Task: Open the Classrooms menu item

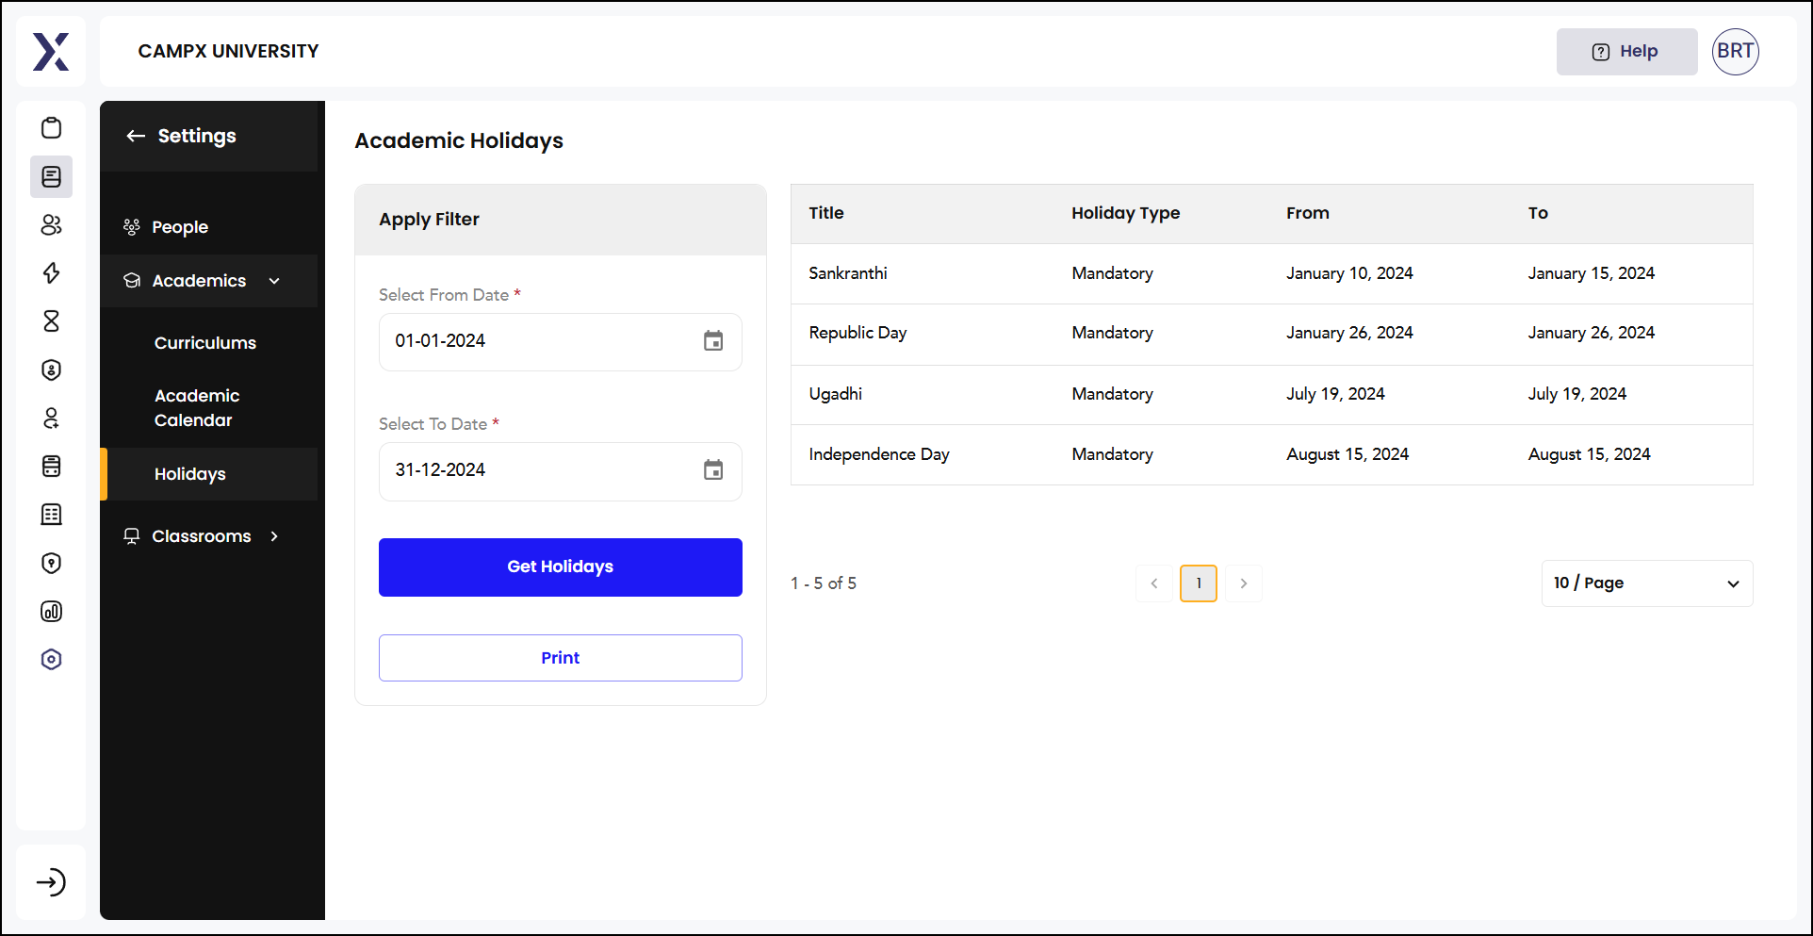Action: click(x=202, y=536)
